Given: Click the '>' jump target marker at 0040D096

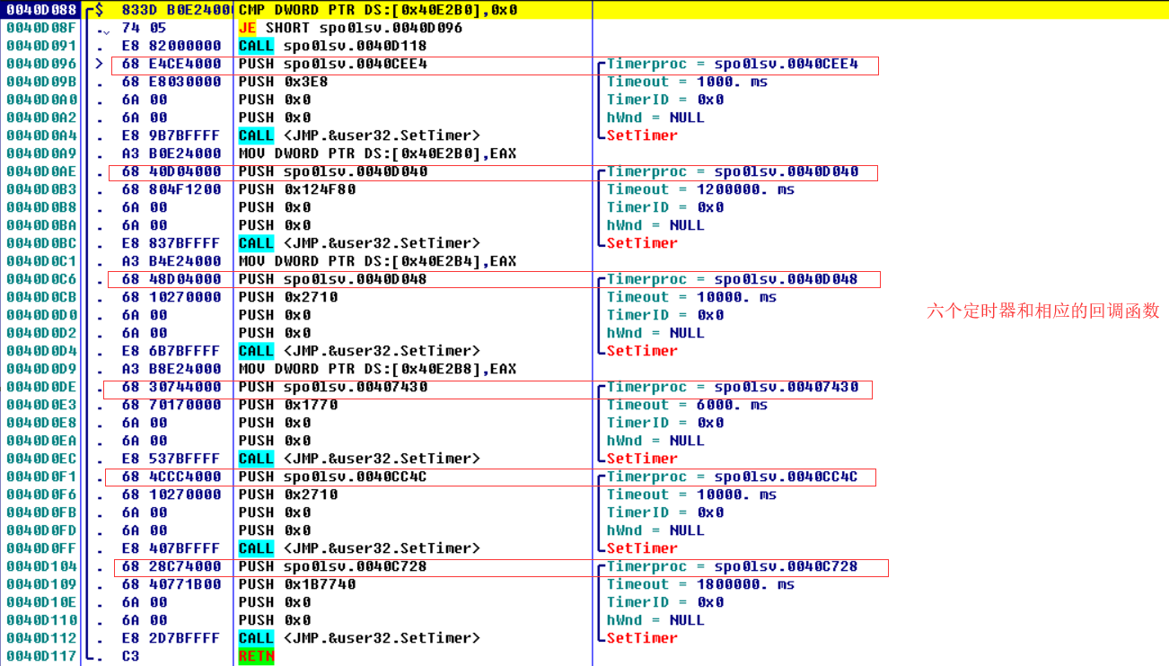Looking at the screenshot, I should [100, 64].
